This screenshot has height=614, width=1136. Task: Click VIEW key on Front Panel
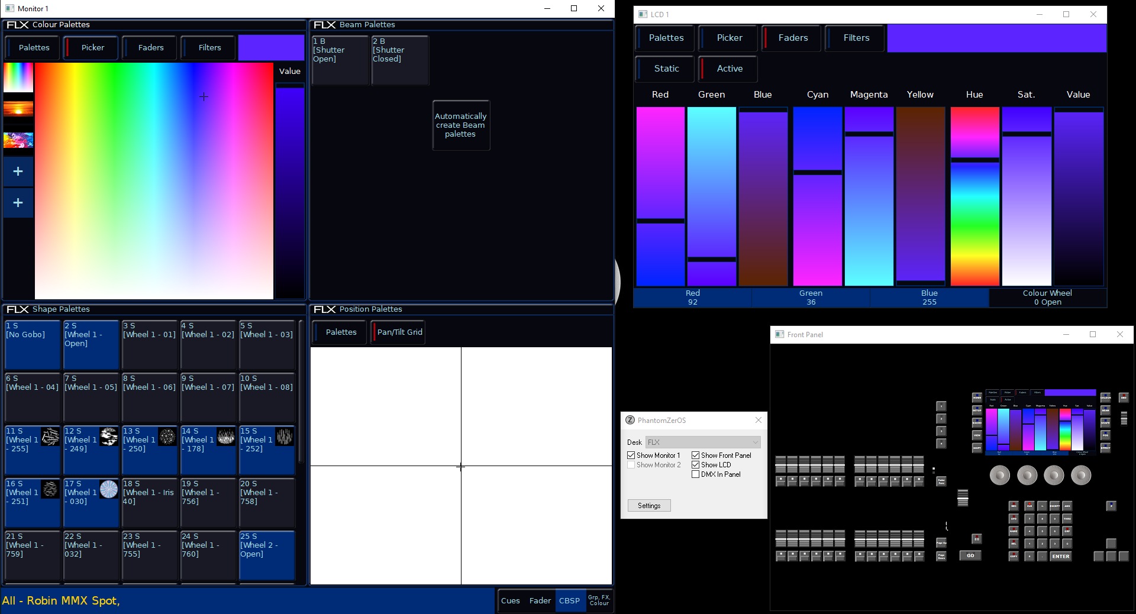click(x=977, y=435)
